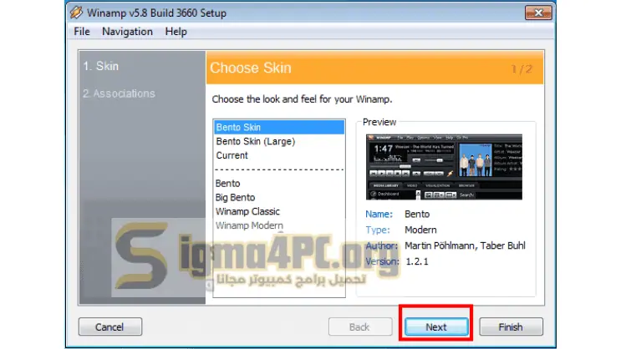This screenshot has width=621, height=349.
Task: Proceed with the Next button
Action: pos(436,326)
